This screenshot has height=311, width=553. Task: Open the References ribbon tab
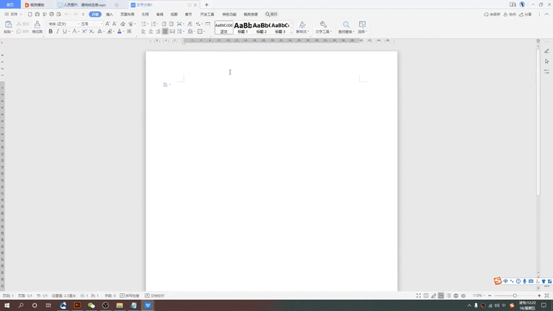coord(145,15)
